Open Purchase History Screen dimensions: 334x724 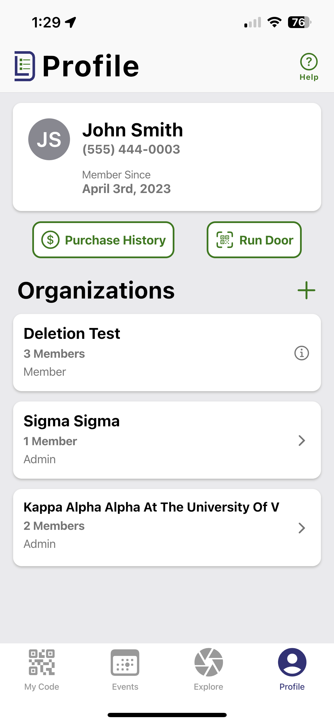(x=103, y=240)
